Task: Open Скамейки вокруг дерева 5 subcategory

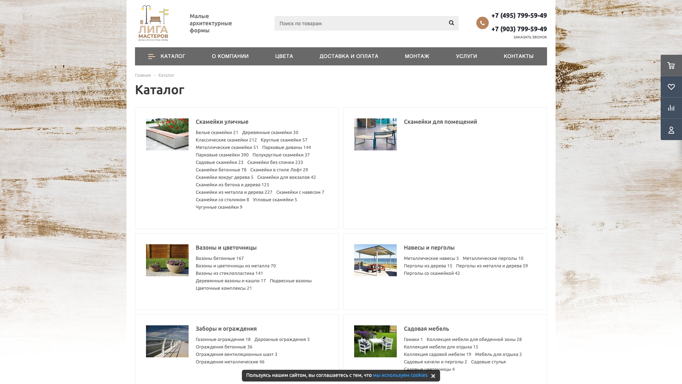Action: (224, 177)
